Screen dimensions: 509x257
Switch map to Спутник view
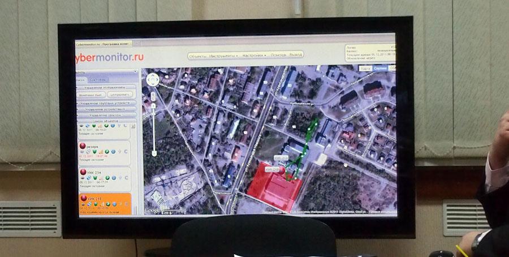[x=380, y=68]
